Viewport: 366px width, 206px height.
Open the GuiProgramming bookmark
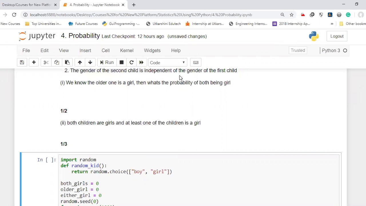point(121,24)
